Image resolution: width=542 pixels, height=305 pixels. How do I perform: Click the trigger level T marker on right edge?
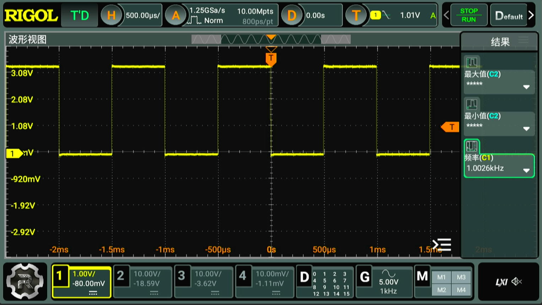click(451, 127)
